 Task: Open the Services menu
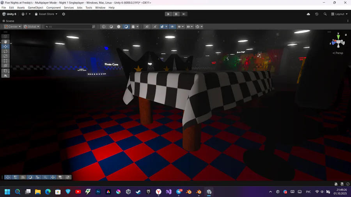coord(69,8)
